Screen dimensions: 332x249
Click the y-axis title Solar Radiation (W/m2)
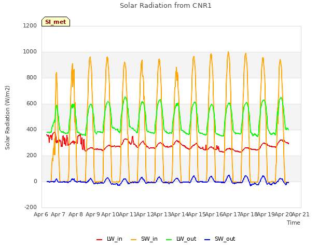point(7,118)
